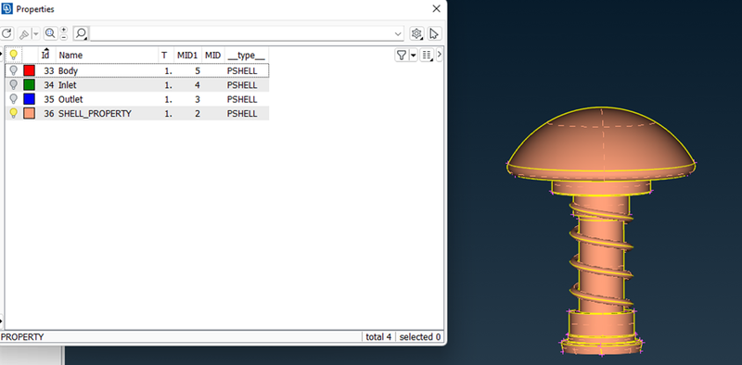Click Id value 36
742x365 pixels.
point(49,113)
